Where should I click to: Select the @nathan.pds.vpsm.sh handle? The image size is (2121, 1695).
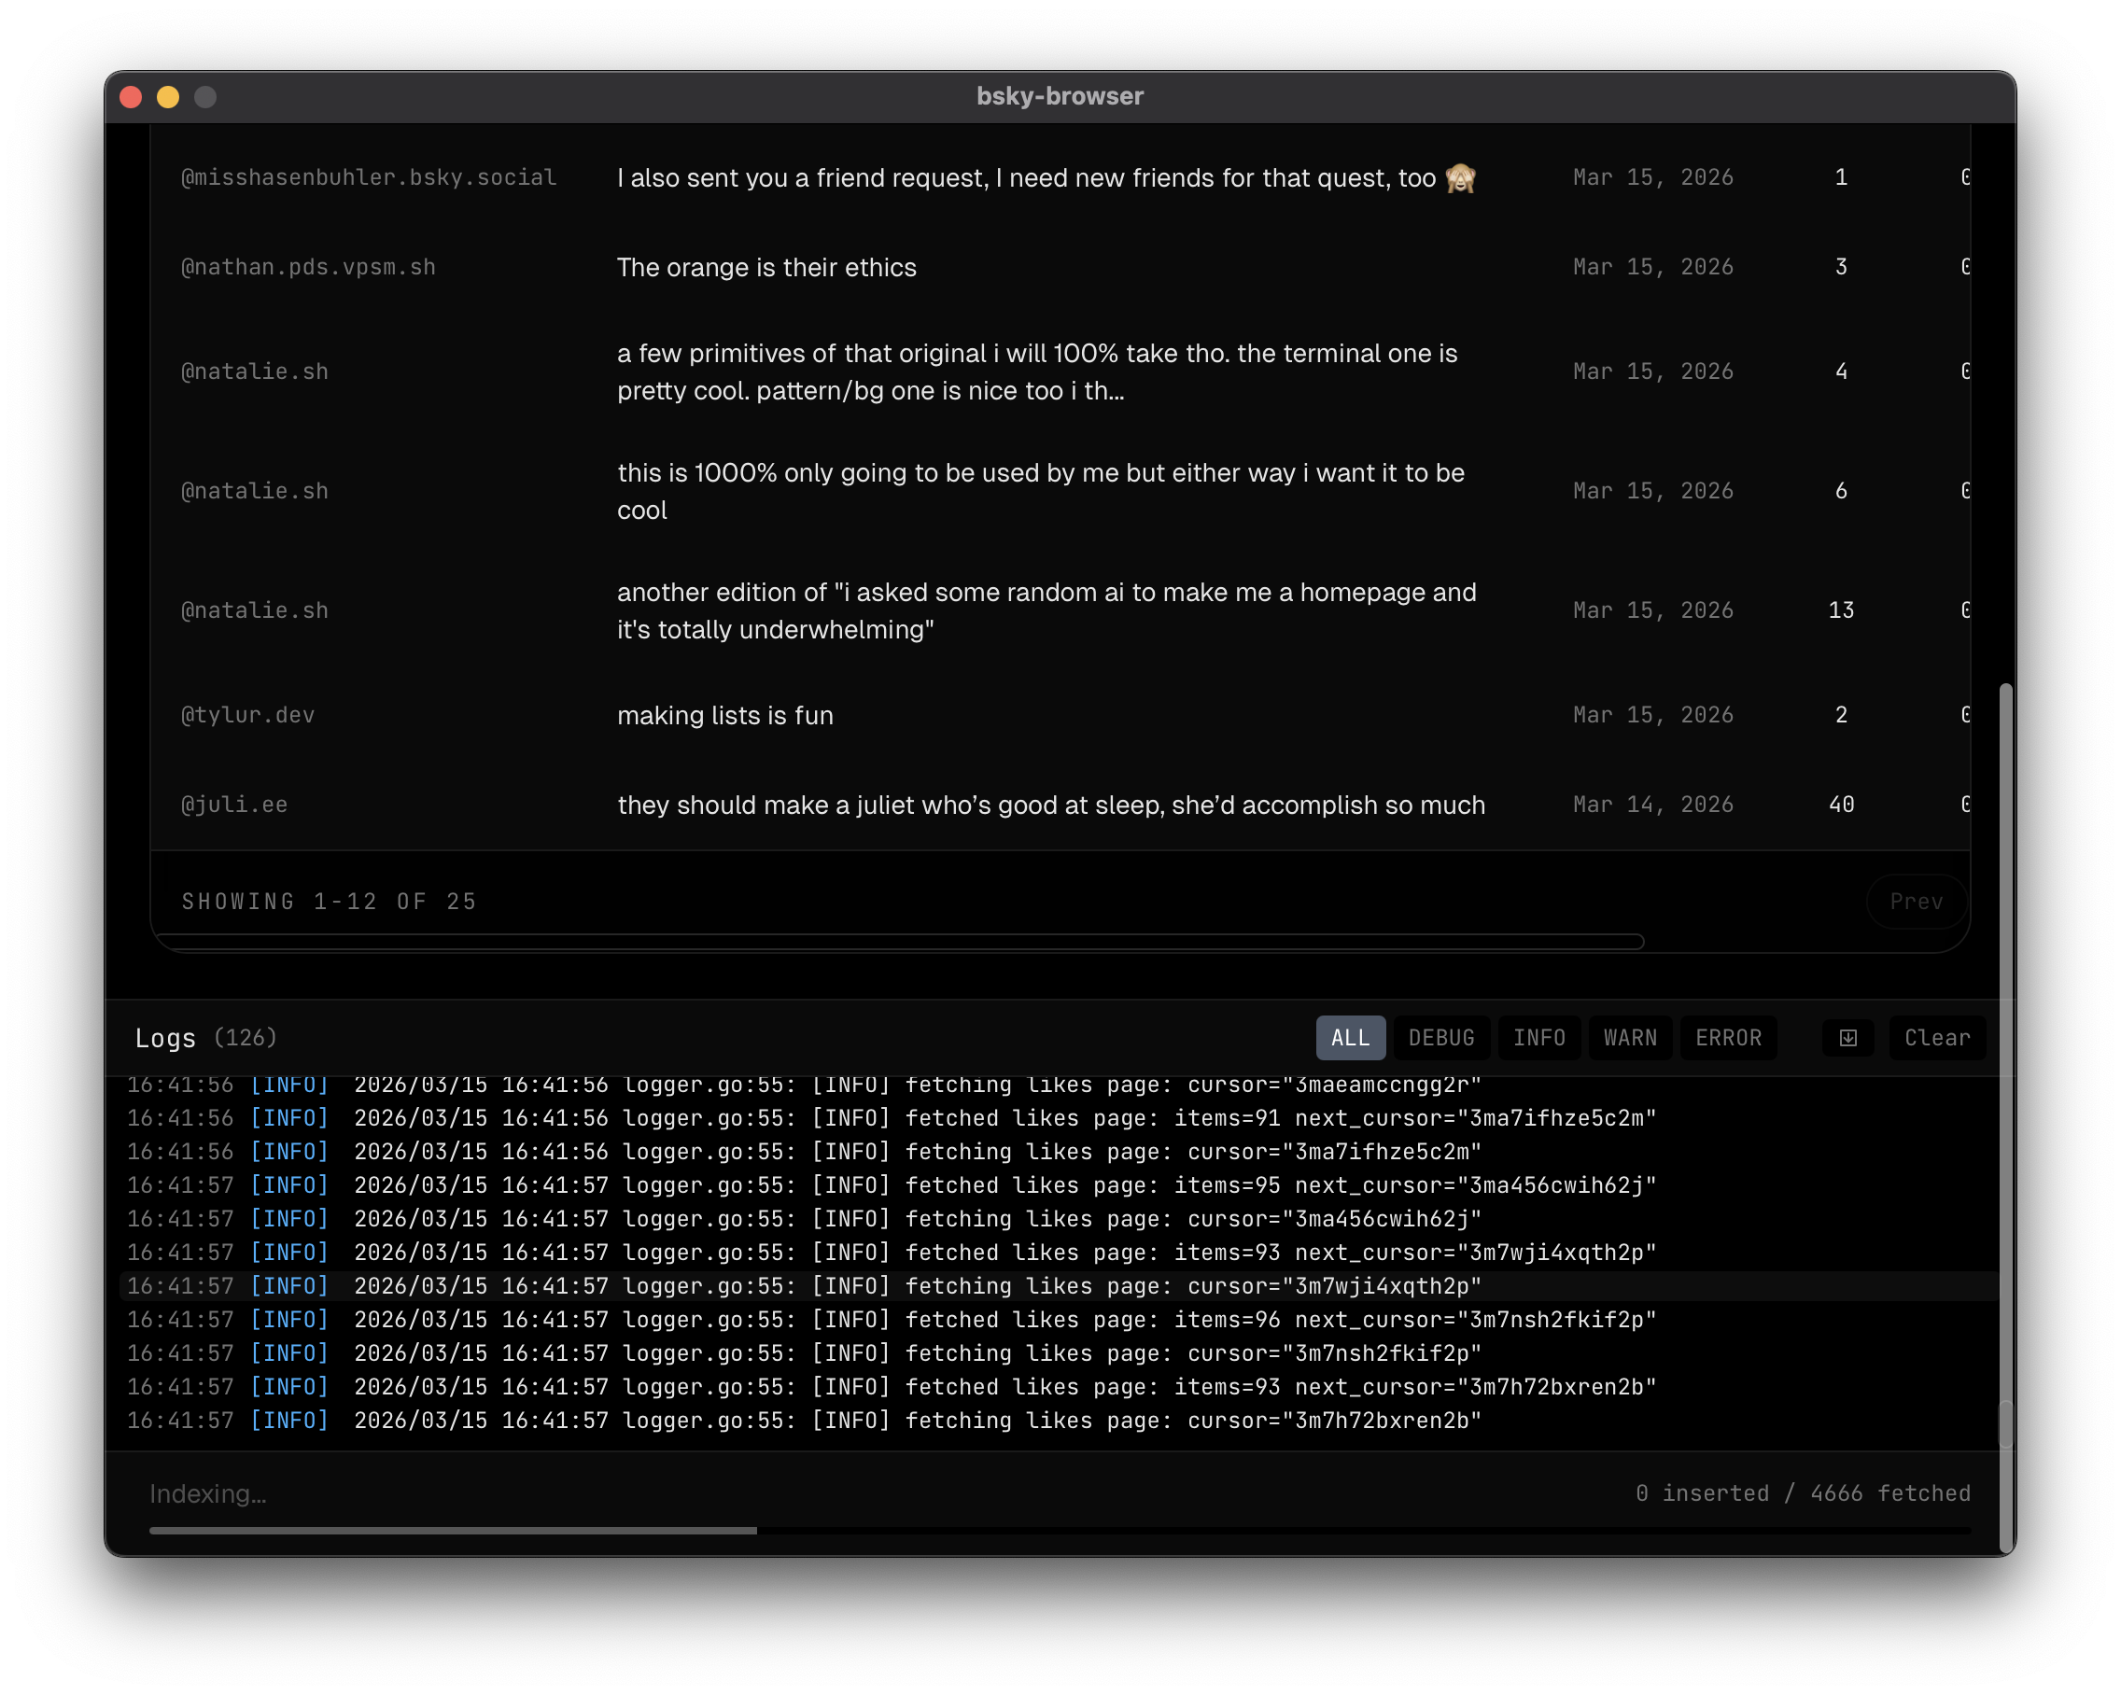[308, 267]
